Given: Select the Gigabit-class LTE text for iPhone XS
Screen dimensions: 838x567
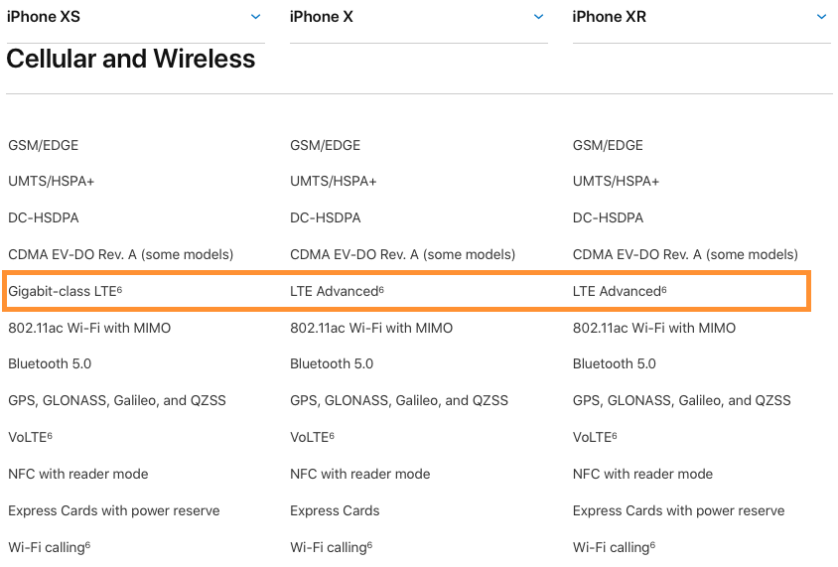Looking at the screenshot, I should [x=62, y=292].
